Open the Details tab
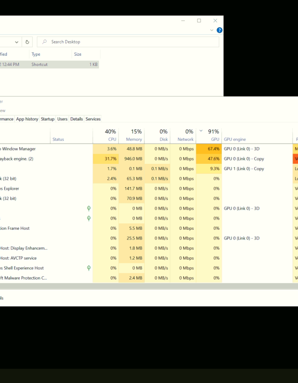Viewport: 298px width, 383px height. point(77,119)
